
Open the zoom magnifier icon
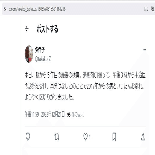click(x=152, y=9)
